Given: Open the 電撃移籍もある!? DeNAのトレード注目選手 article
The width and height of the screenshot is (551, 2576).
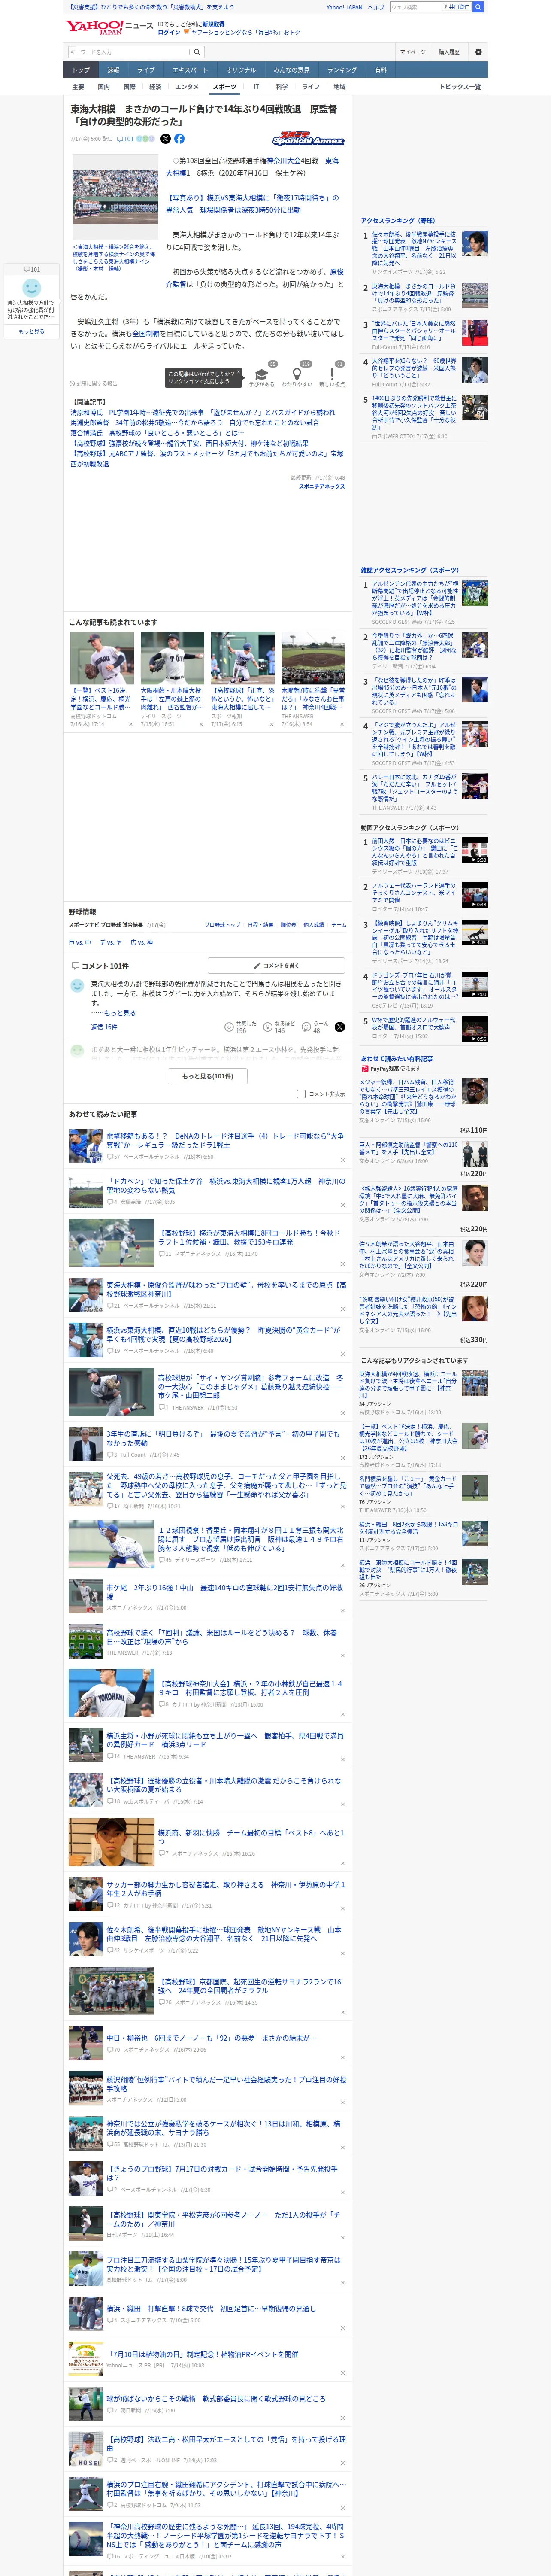Looking at the screenshot, I should pos(225,1140).
